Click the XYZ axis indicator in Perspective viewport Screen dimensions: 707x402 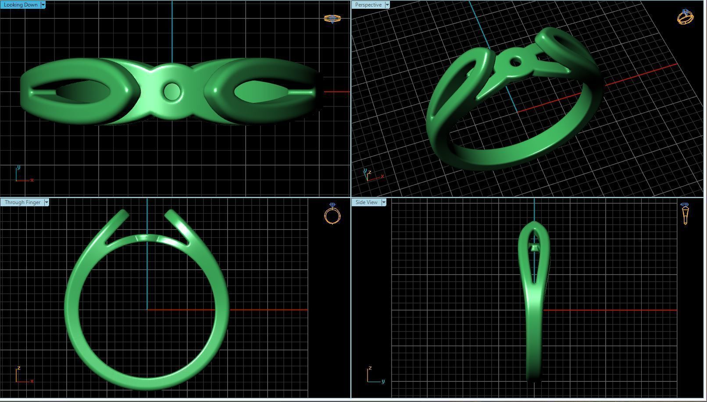pos(374,175)
